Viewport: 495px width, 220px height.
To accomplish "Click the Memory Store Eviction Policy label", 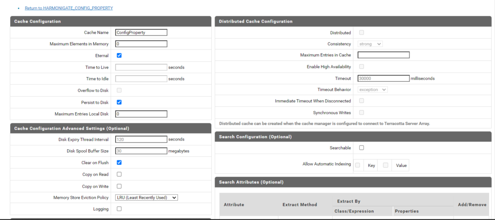I will click(81, 198).
